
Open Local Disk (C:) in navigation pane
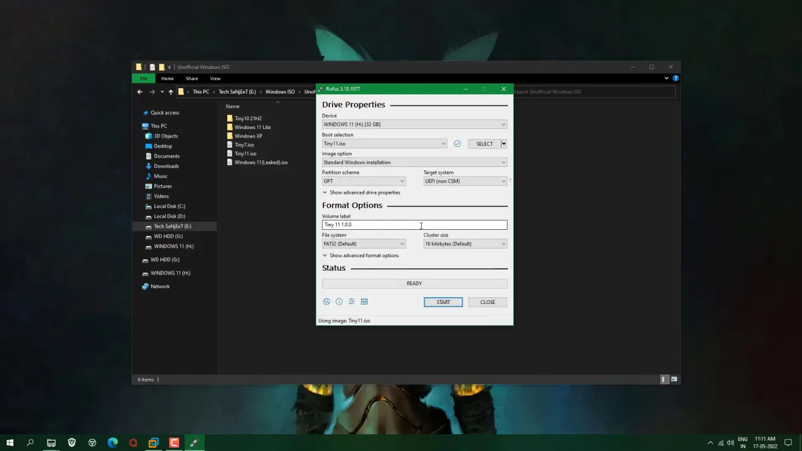click(170, 206)
